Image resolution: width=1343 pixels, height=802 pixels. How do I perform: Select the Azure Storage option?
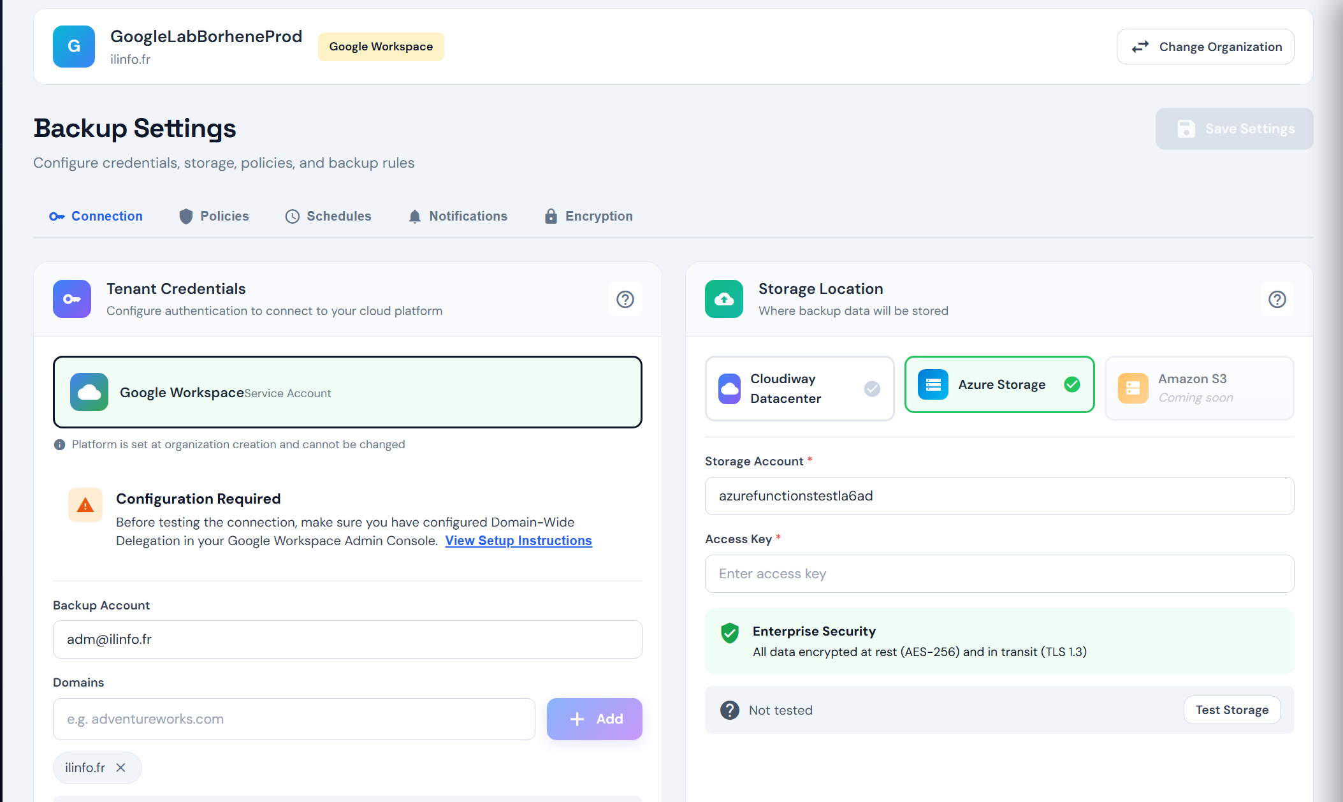999,384
